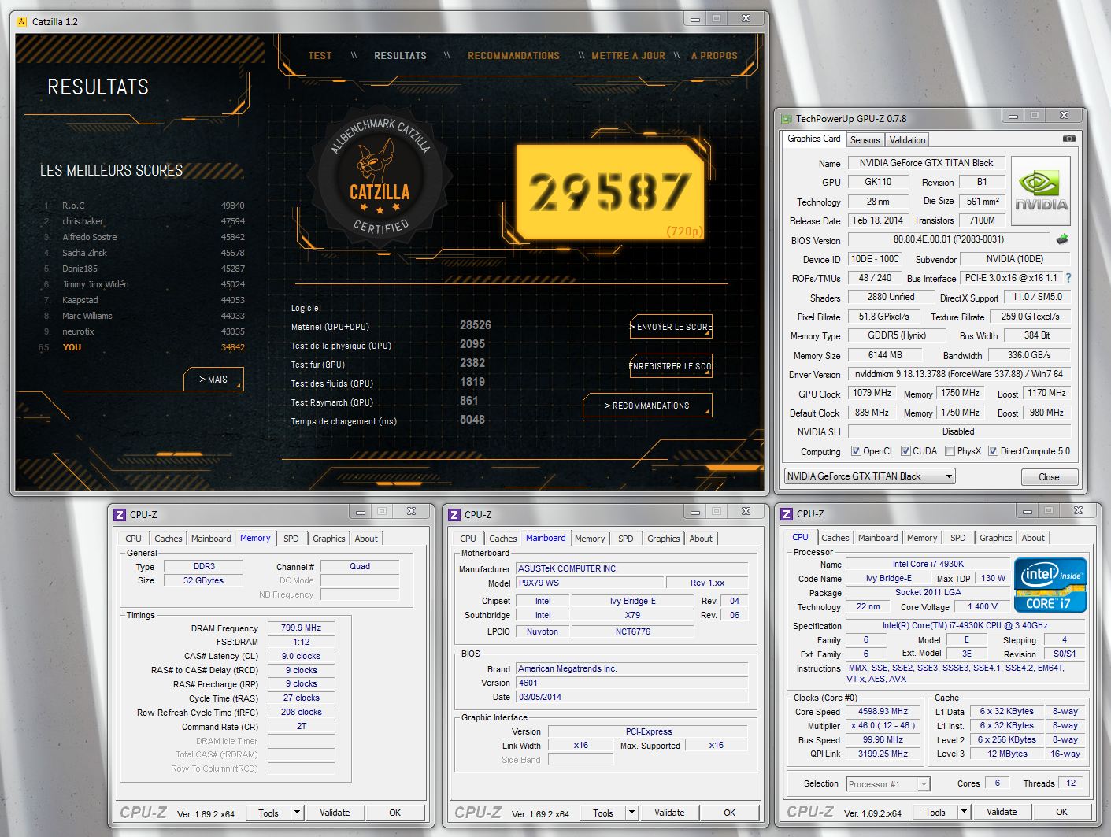Select the chris baker score entry
This screenshot has height=837, width=1111.
(144, 221)
